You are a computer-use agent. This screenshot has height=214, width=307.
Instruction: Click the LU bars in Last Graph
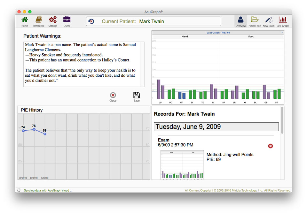(x=161, y=89)
